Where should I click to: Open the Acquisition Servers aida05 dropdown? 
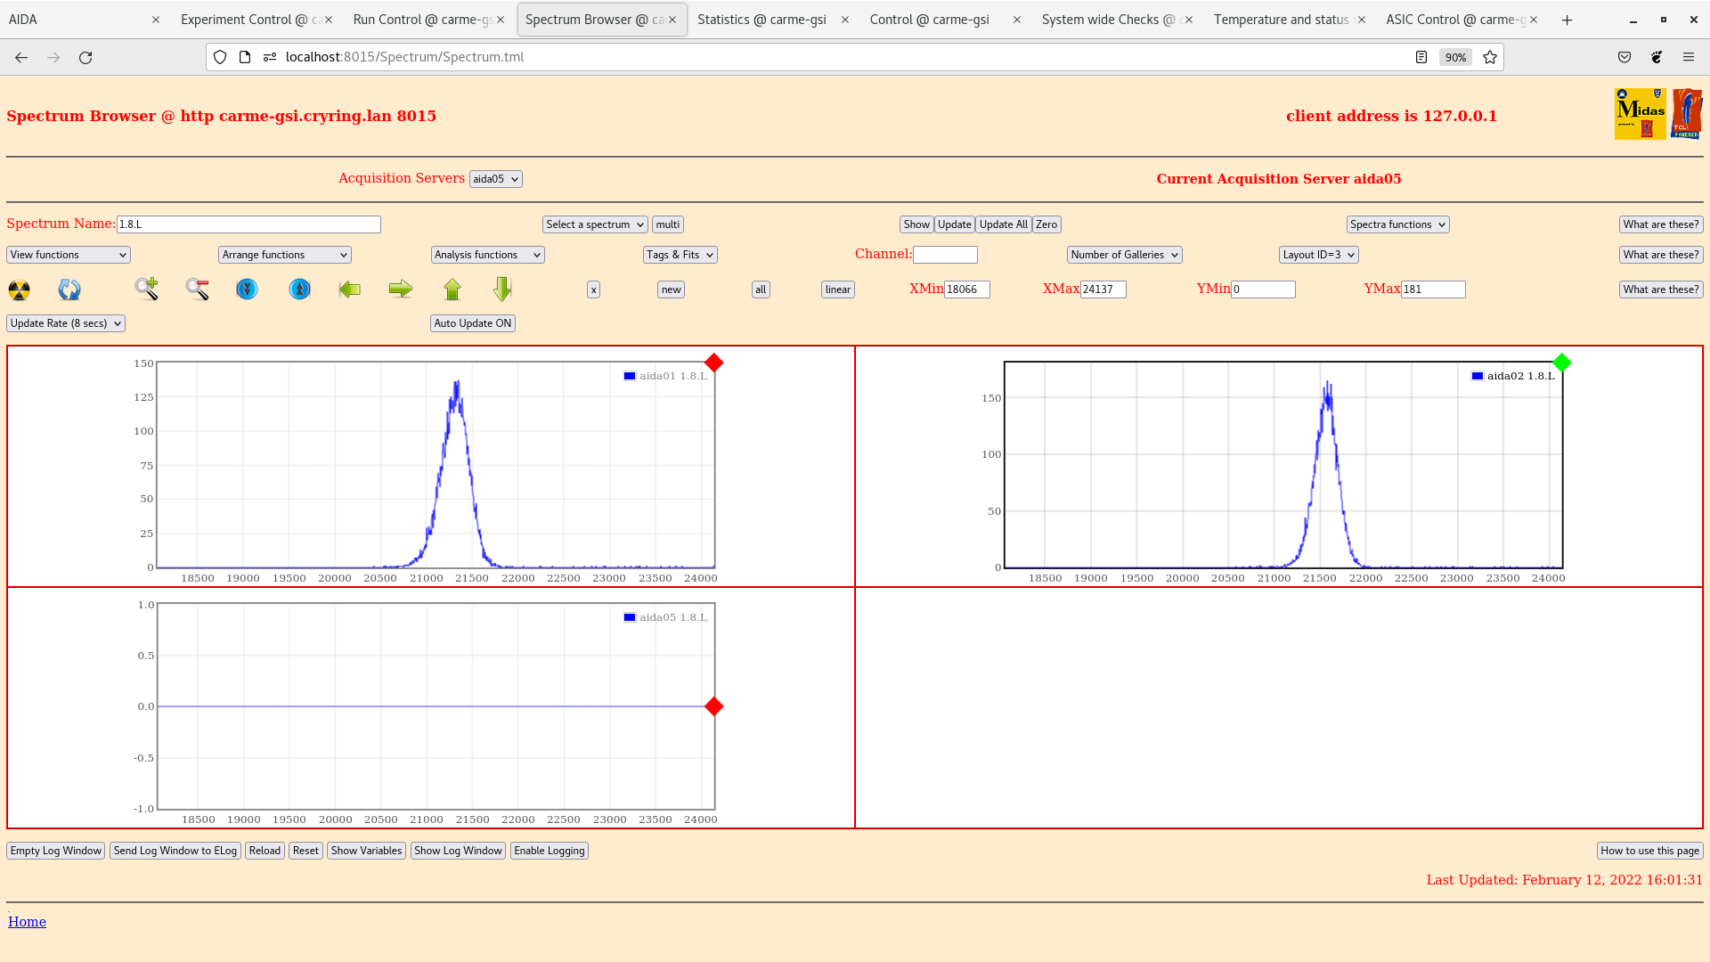pos(495,179)
